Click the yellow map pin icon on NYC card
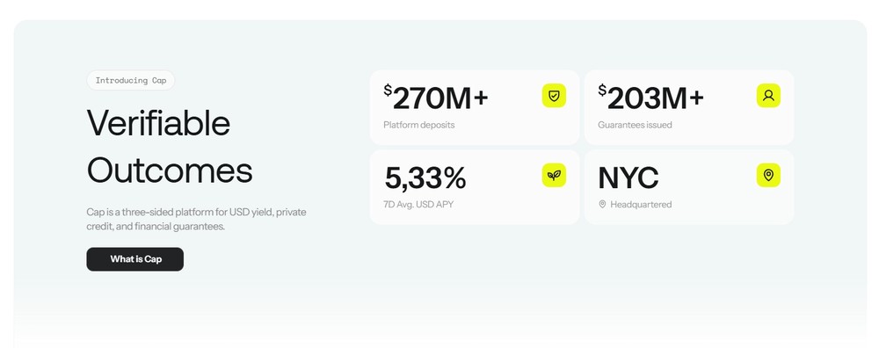Viewport: 879px width, 348px height. pos(768,176)
